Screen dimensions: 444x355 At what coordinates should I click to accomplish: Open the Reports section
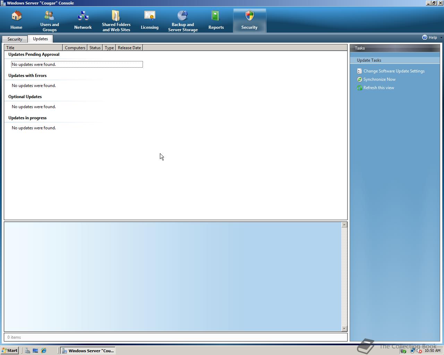[x=216, y=21]
